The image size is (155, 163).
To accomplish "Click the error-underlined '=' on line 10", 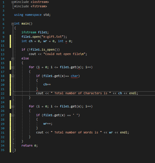I will pos(66,41).
